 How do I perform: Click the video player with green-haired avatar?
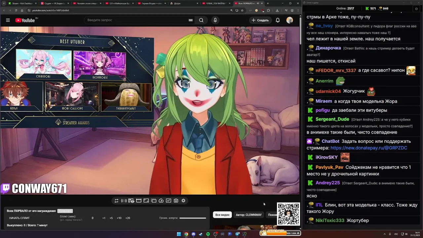tap(150, 111)
